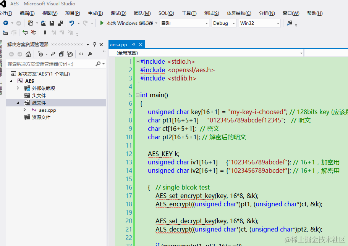Undo the last action with blue arrow

[x=71, y=23]
